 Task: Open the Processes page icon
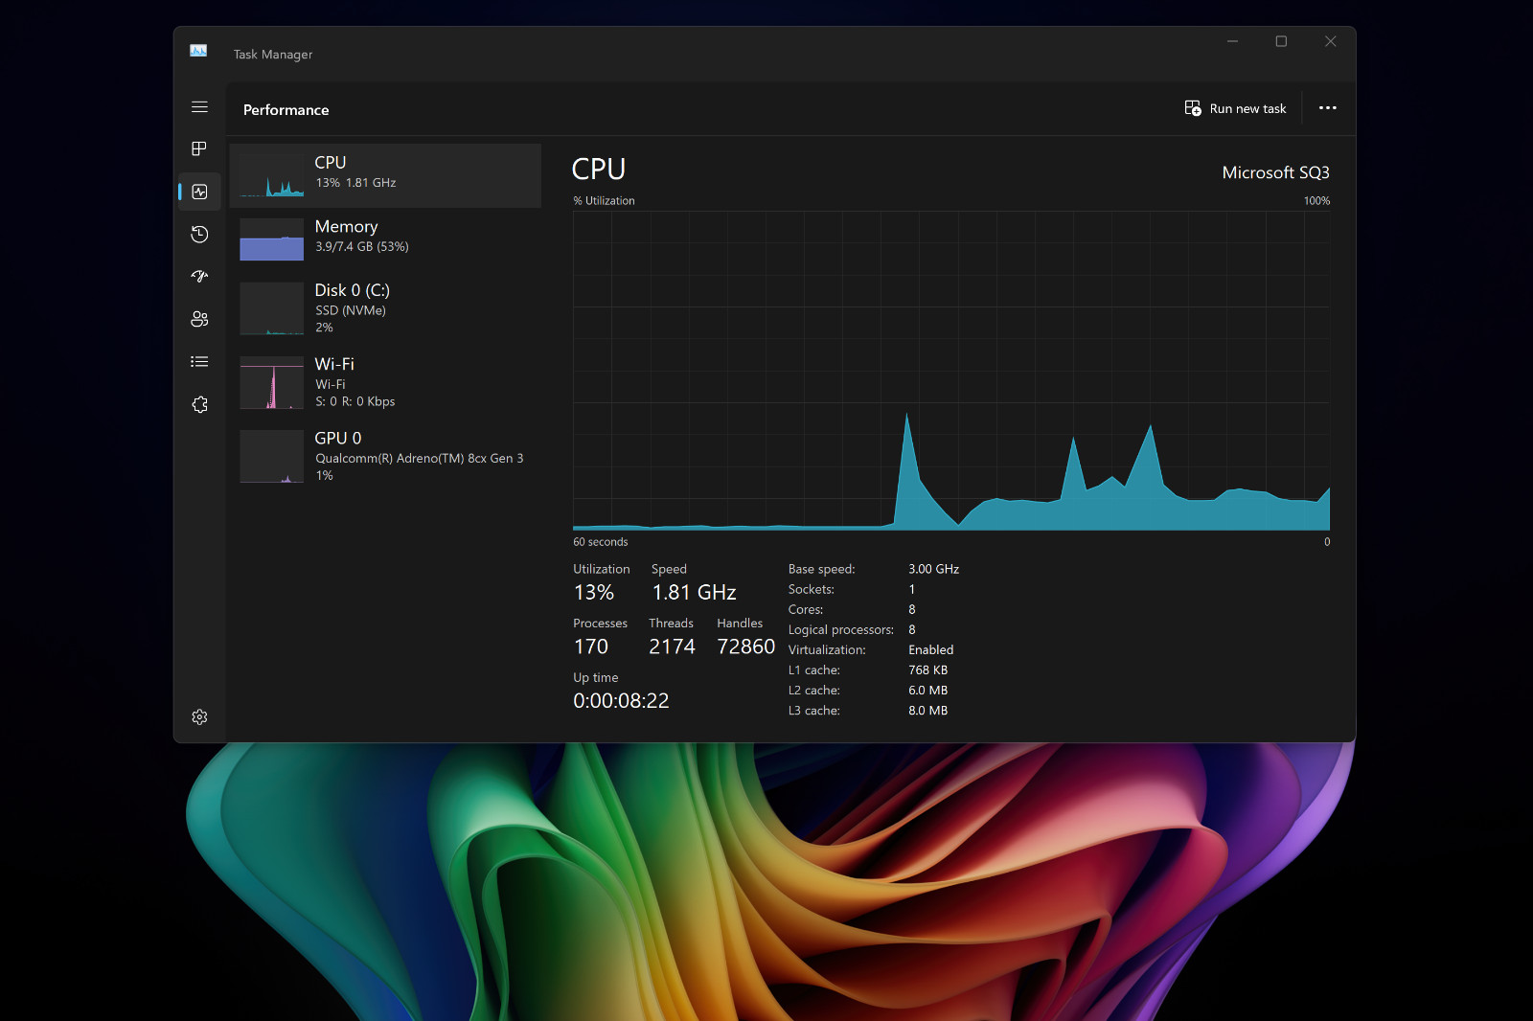click(199, 148)
